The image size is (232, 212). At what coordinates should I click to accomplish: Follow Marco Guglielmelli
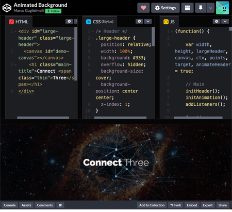(53, 11)
